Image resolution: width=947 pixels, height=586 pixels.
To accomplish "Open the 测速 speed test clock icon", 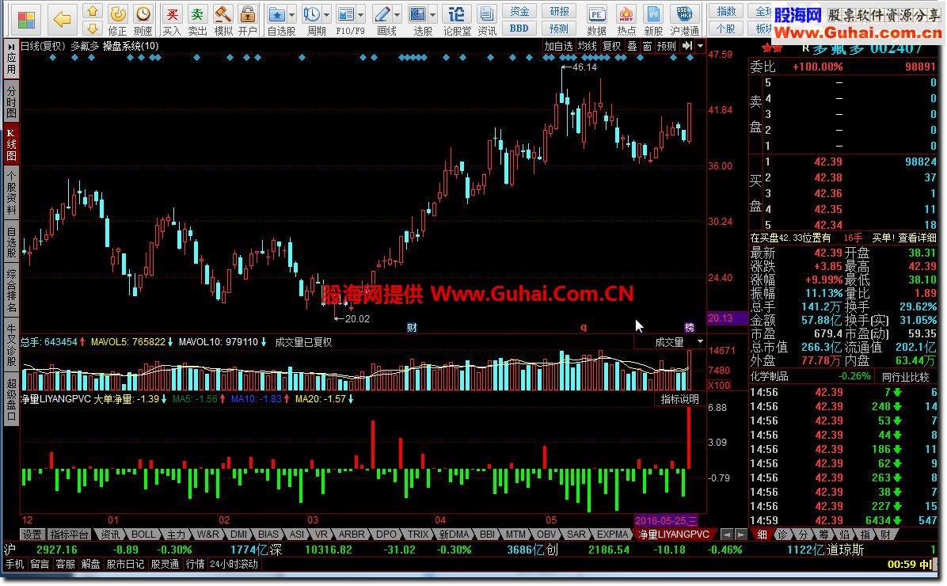I will 143,19.
